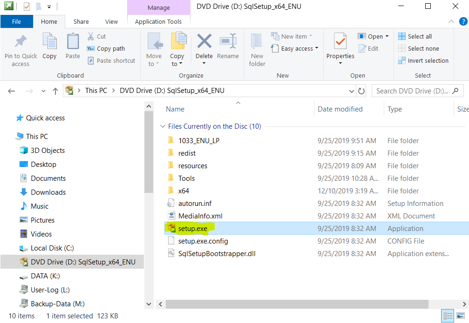Click the Paste clipboard icon
The width and height of the screenshot is (469, 323).
click(x=73, y=41)
